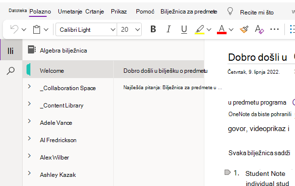Click the page title Dobro došli u
This screenshot has height=186, width=295.
(x=257, y=57)
